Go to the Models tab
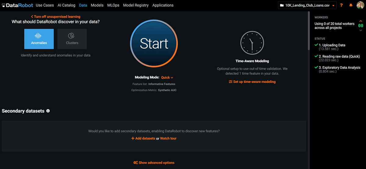The width and height of the screenshot is (366, 169). [97, 5]
